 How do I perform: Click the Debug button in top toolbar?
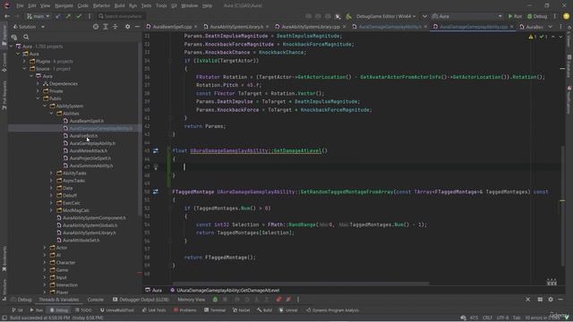pos(537,16)
